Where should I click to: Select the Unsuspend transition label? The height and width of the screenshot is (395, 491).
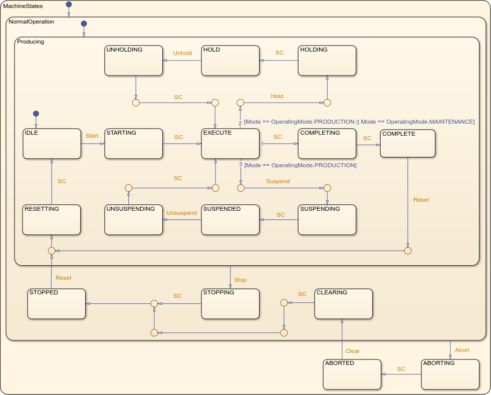click(181, 213)
